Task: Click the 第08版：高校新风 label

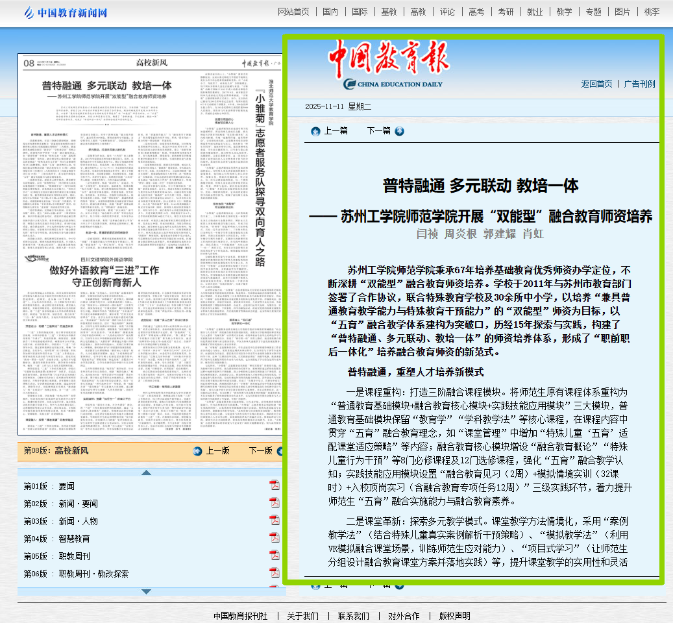Action: point(56,450)
